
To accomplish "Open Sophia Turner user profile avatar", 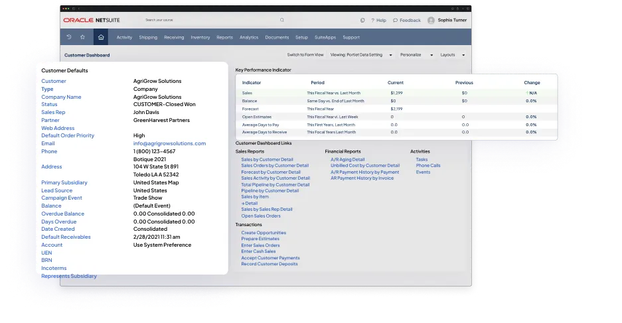I will (431, 20).
